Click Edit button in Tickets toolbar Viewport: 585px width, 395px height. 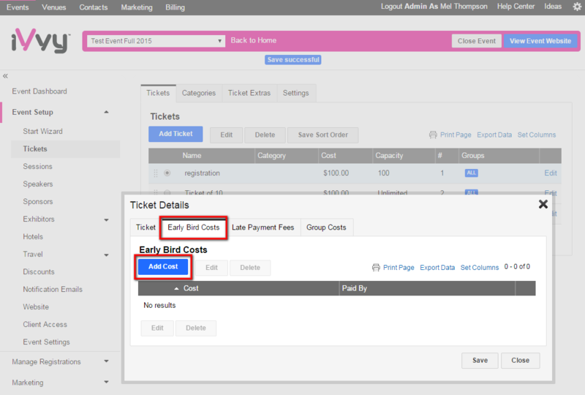click(226, 135)
